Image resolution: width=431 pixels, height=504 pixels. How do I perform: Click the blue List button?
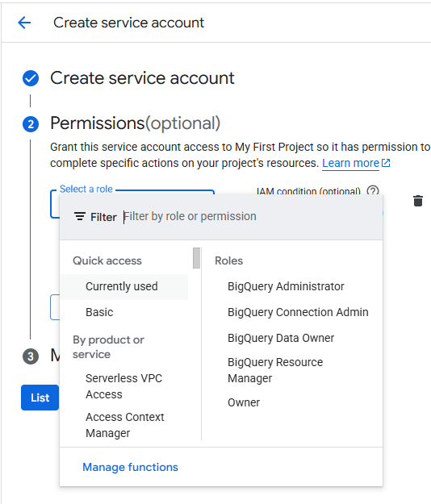(40, 398)
